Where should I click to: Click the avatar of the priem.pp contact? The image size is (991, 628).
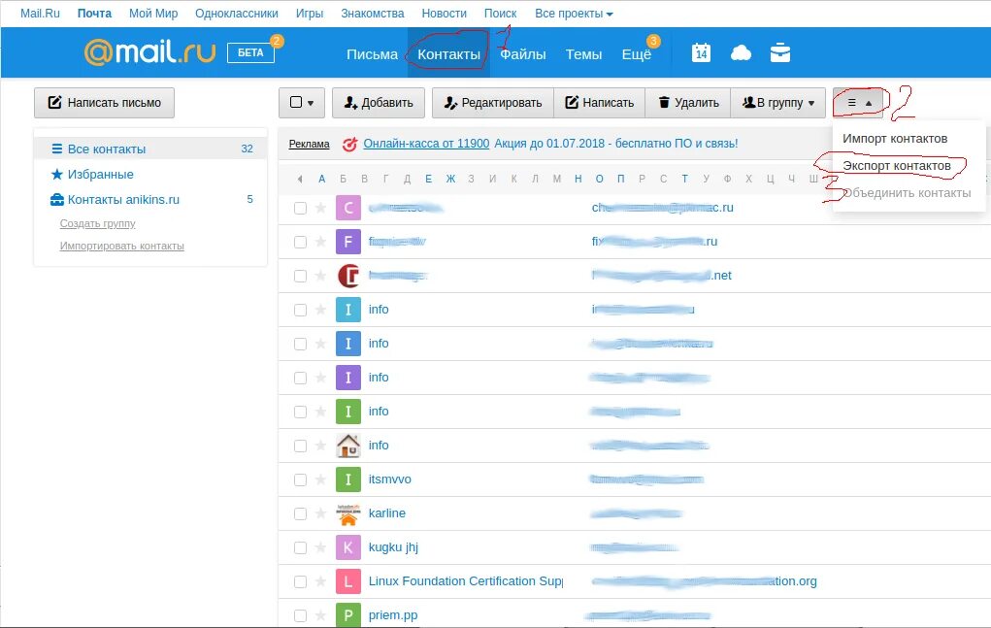click(348, 615)
